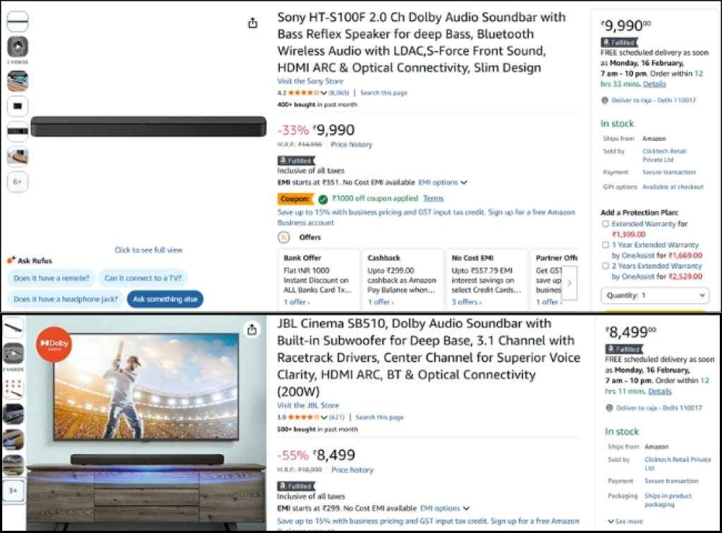Click the share icon on the Sony listing
Image resolution: width=722 pixels, height=533 pixels.
(x=253, y=22)
